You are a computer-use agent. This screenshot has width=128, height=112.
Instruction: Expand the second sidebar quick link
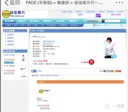(x=11, y=38)
